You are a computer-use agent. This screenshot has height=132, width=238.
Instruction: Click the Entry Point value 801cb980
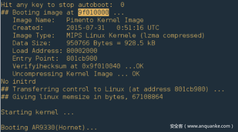82,58
